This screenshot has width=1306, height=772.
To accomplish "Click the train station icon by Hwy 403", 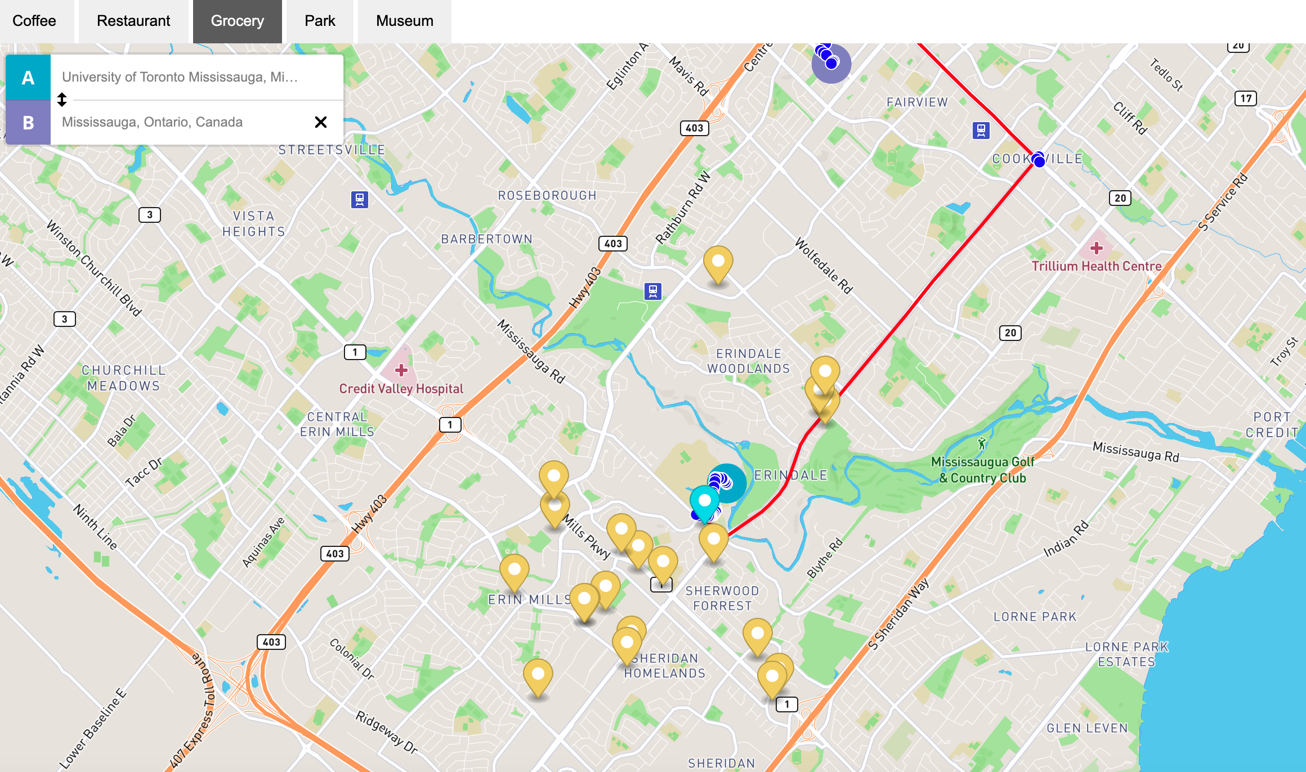I will coord(653,291).
